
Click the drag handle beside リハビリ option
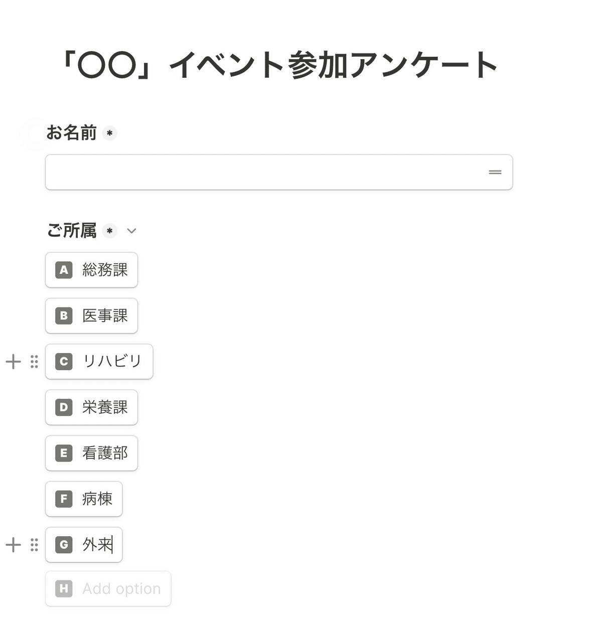click(x=34, y=362)
